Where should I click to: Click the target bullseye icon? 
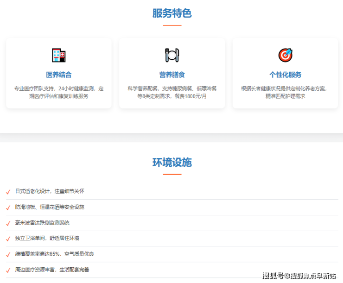point(285,55)
